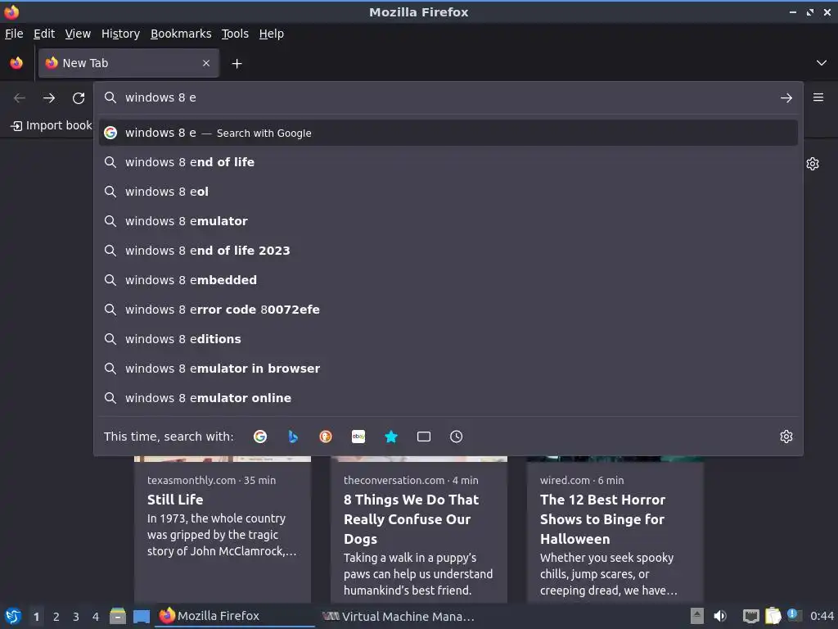The height and width of the screenshot is (629, 838).
Task: Search history with the clock icon
Action: [457, 437]
